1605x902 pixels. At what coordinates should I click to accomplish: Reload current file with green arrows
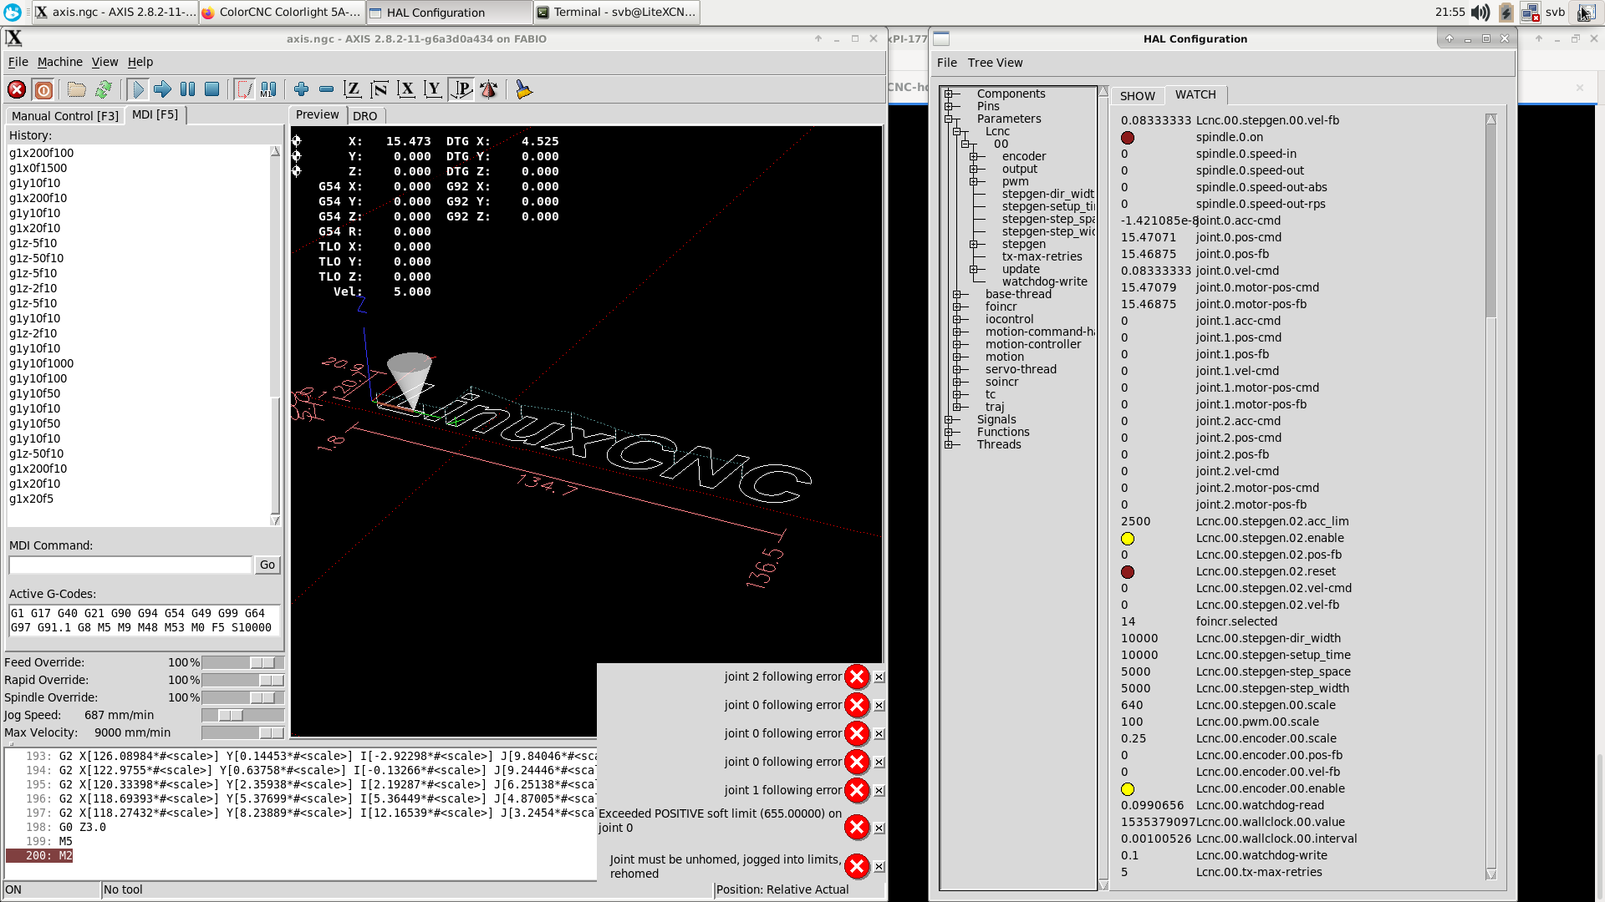point(104,89)
